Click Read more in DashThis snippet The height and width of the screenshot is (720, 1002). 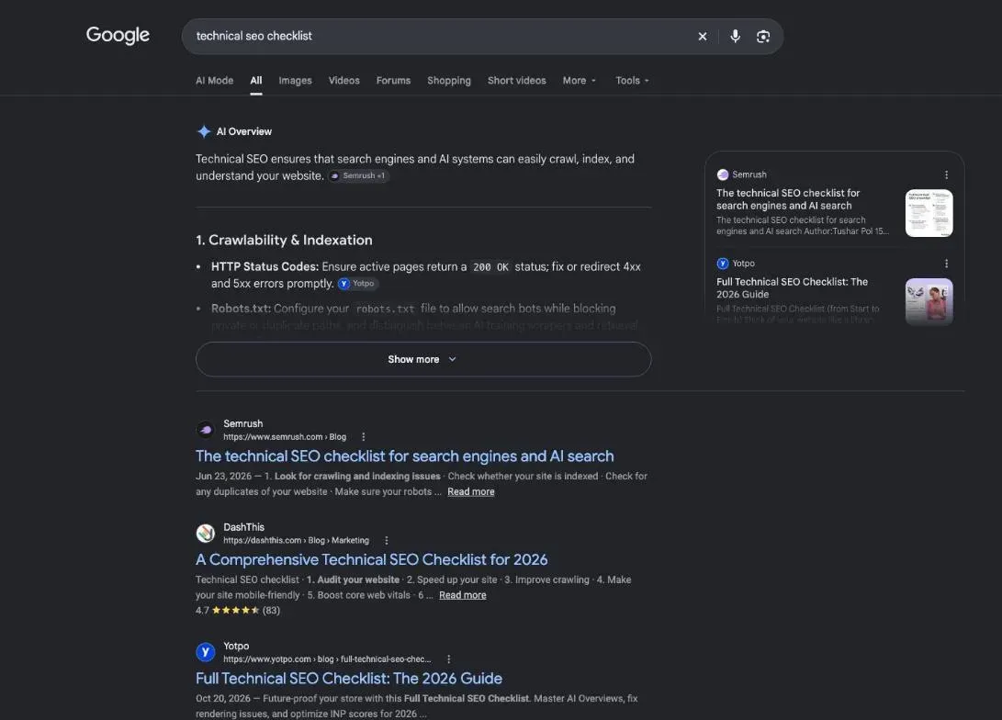(x=463, y=595)
